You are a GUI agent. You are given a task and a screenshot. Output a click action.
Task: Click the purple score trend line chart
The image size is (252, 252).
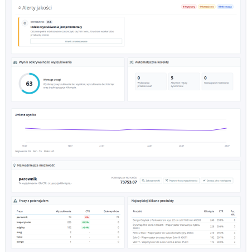(x=126, y=129)
